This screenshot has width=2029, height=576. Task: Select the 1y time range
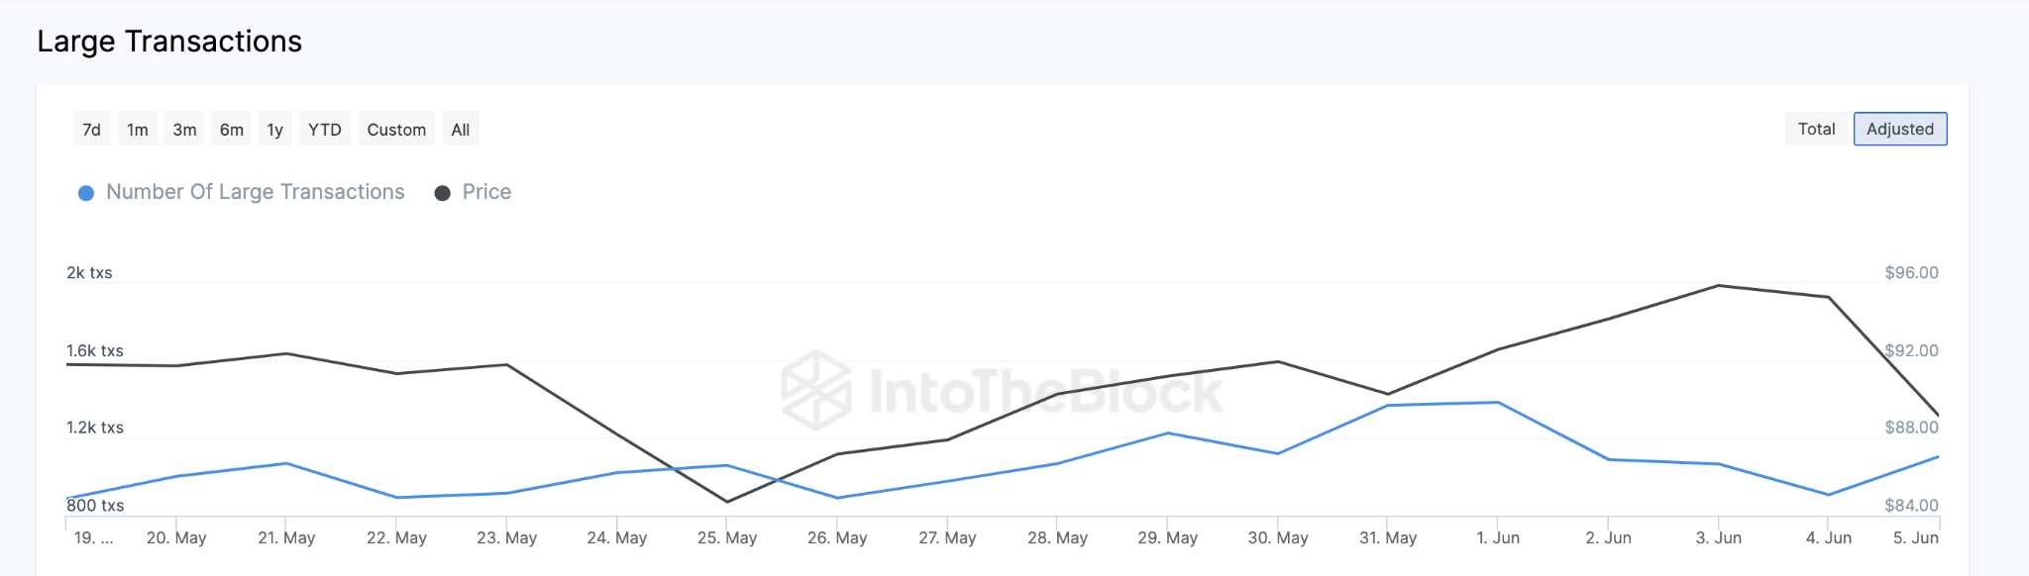pyautogui.click(x=273, y=129)
